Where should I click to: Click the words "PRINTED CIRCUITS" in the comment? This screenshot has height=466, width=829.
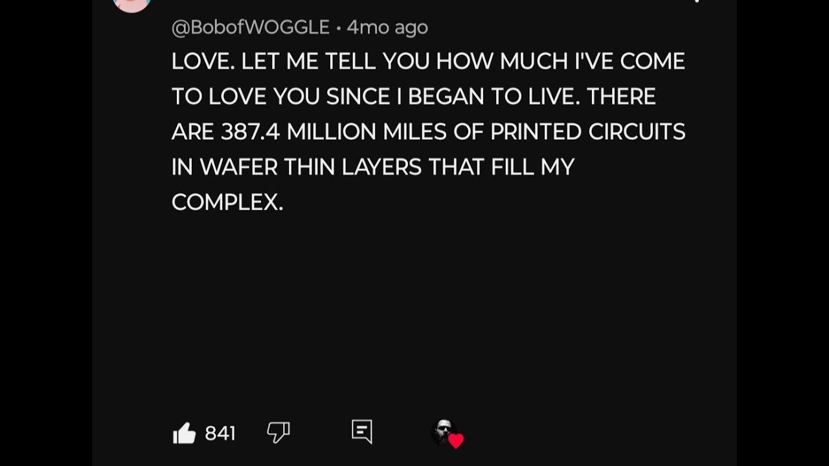587,132
